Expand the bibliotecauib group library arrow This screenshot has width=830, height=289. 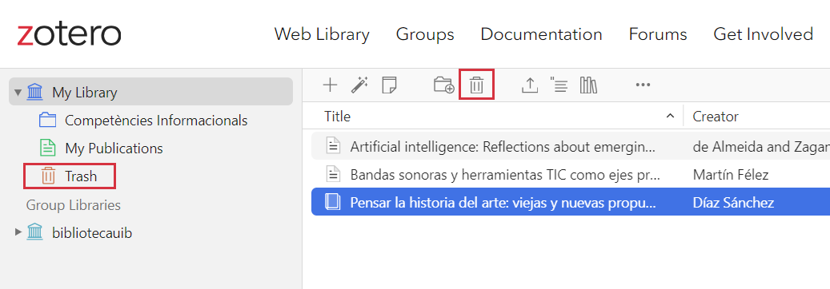(x=18, y=232)
